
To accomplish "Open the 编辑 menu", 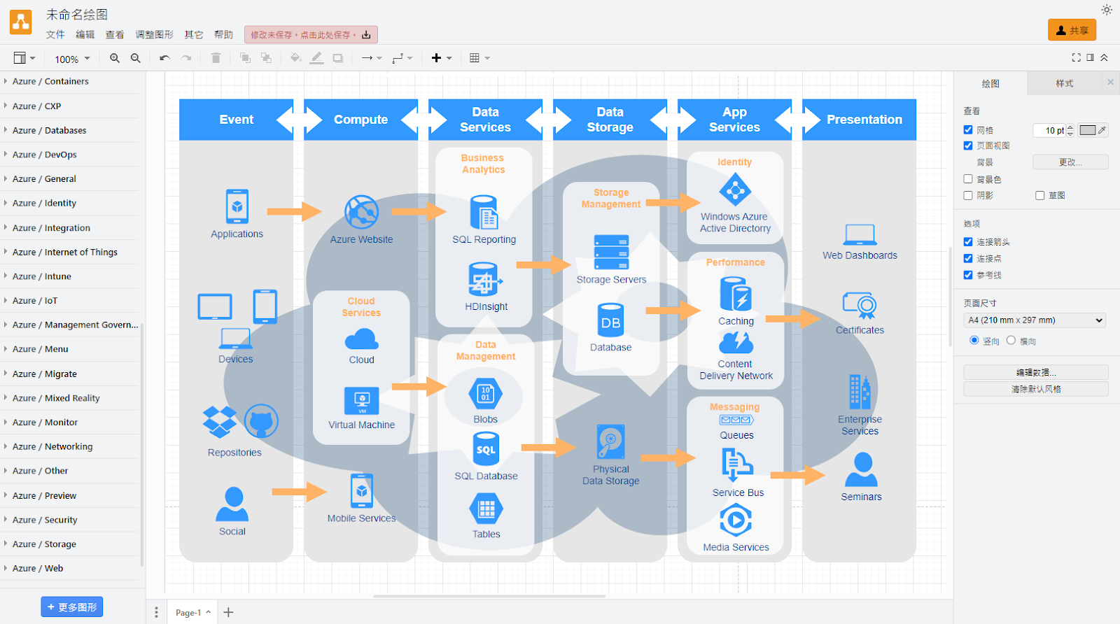I will pos(85,34).
